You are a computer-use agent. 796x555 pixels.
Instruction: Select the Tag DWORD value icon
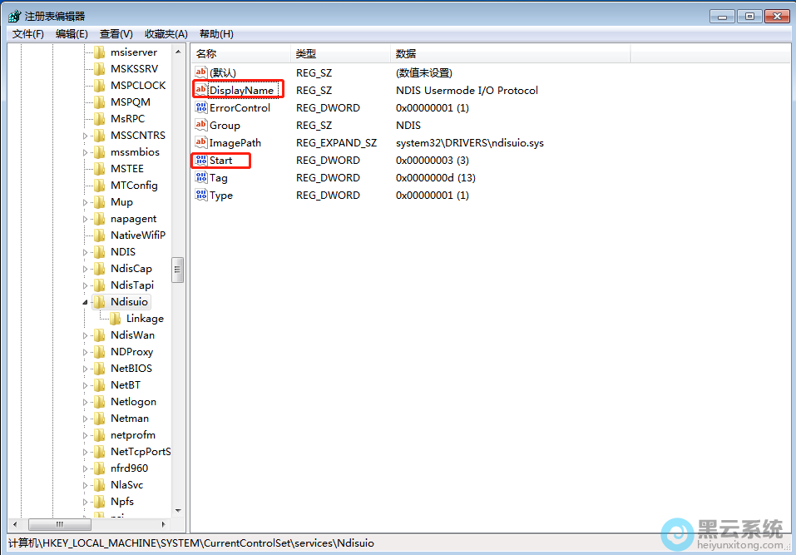tap(200, 177)
